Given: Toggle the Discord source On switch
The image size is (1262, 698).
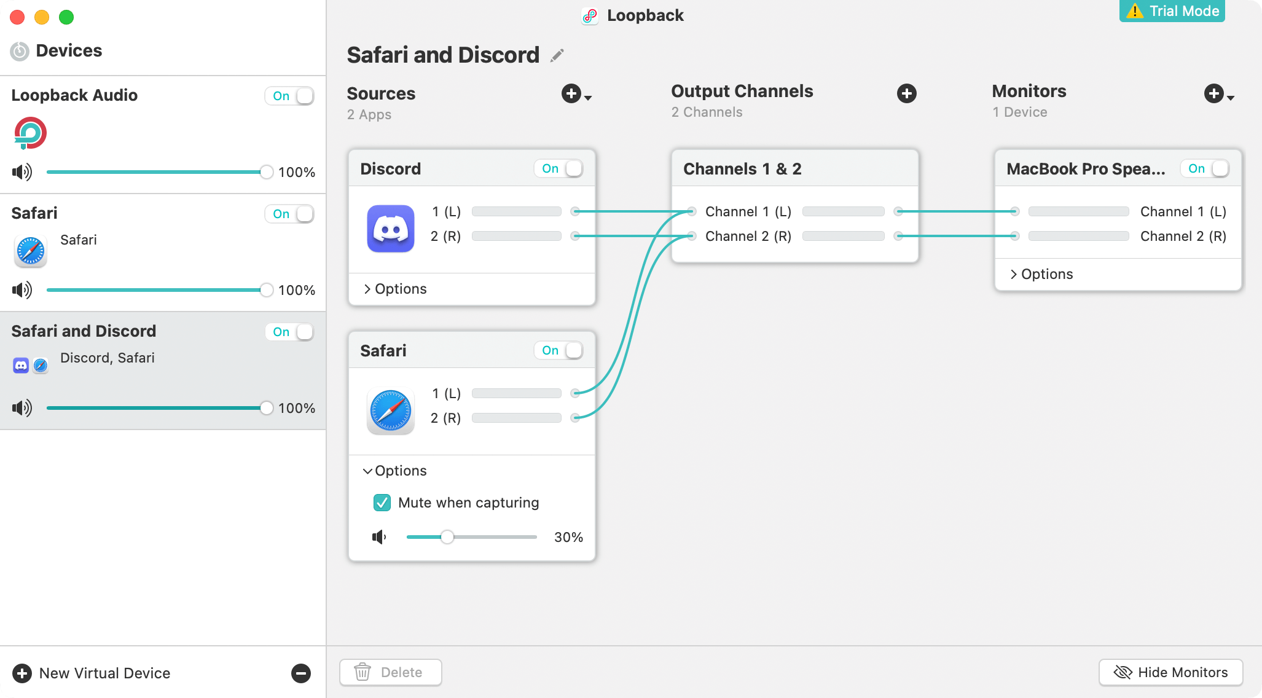Looking at the screenshot, I should [558, 169].
